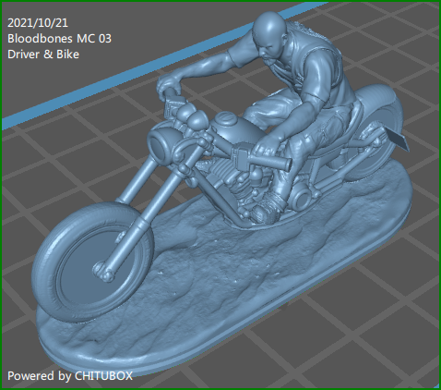Click the "Powered by CHITUBOX" watermark
The image size is (441, 390).
[x=70, y=376]
